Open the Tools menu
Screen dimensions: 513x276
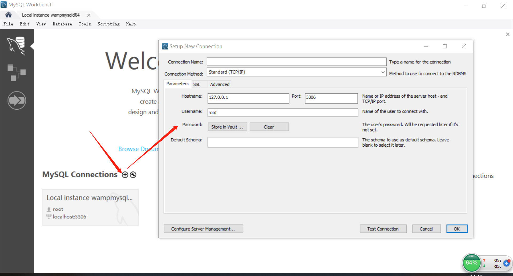[x=85, y=24]
